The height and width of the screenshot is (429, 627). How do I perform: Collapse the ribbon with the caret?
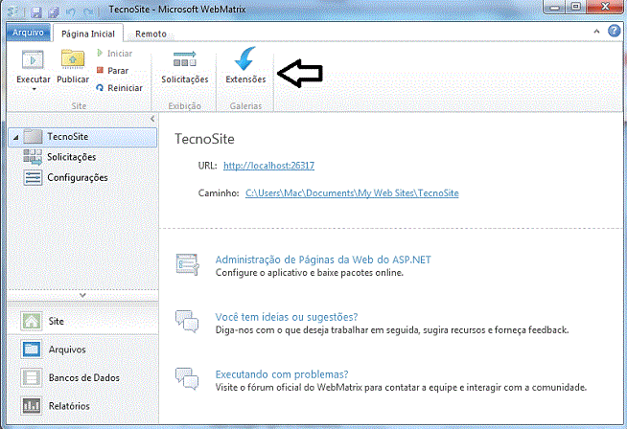coord(596,32)
